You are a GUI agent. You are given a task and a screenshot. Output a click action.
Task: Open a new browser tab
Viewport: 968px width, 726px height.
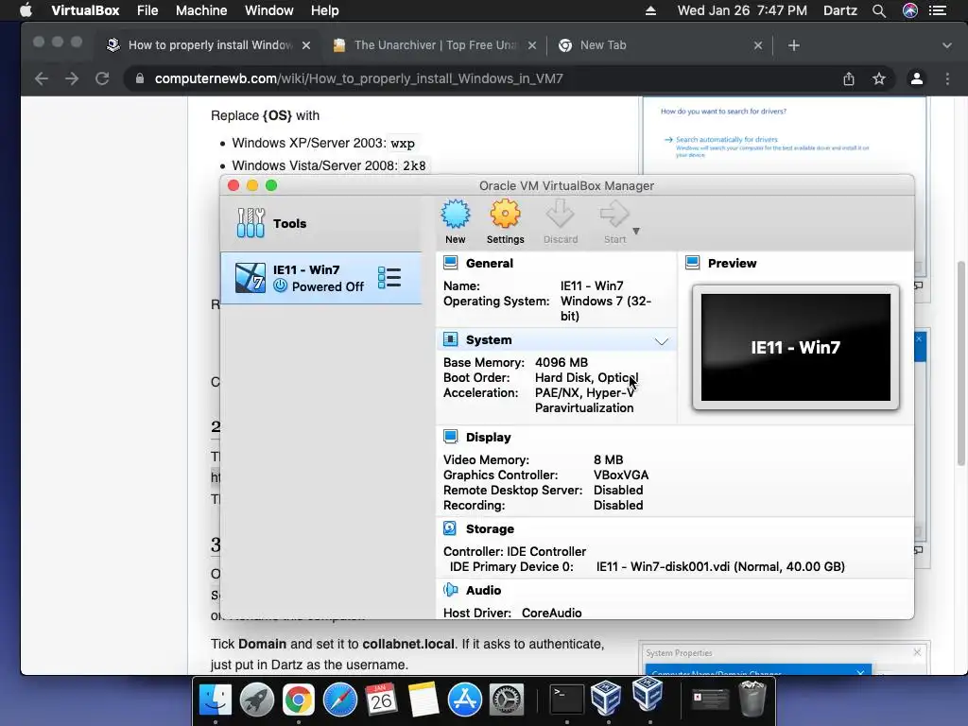tap(794, 45)
